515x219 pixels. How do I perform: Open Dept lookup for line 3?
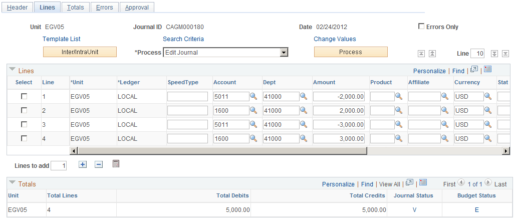pyautogui.click(x=304, y=124)
